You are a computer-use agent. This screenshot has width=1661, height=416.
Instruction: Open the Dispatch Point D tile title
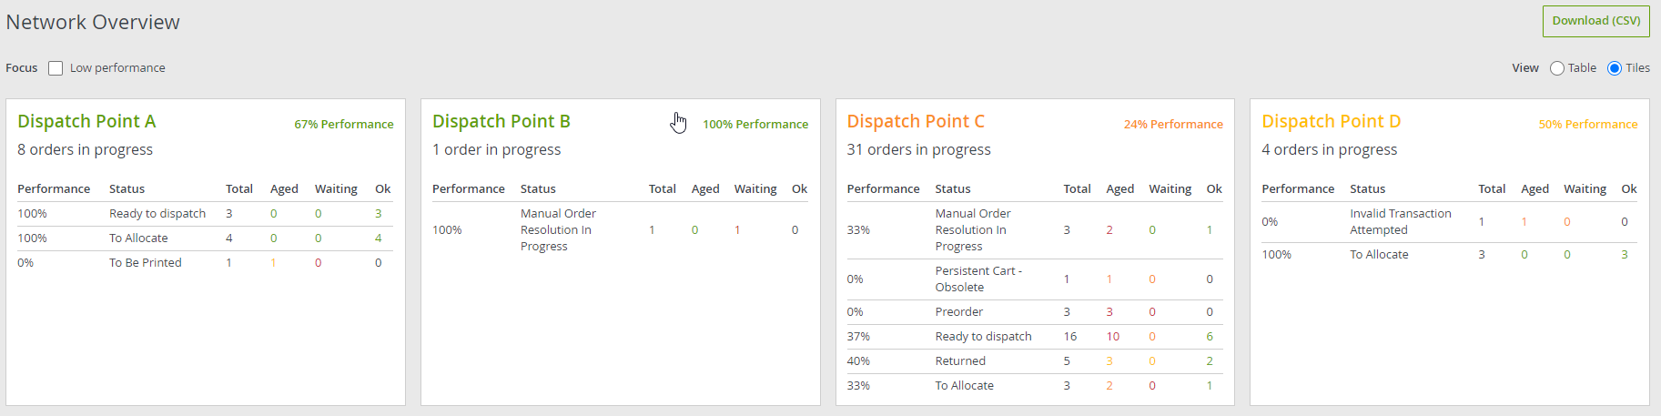[1331, 121]
